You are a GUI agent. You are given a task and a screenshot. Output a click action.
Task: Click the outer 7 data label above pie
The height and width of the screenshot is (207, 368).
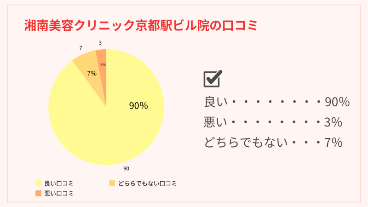pos(80,47)
